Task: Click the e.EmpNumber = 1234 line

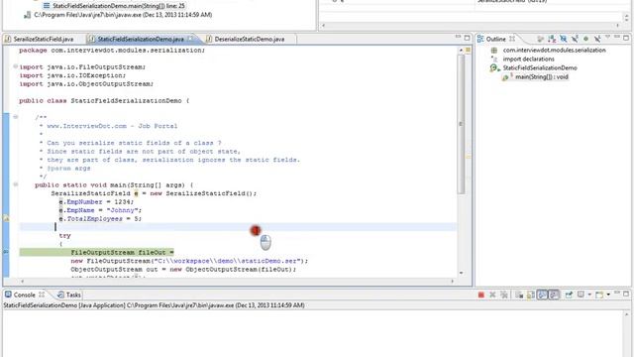Action: (96, 201)
